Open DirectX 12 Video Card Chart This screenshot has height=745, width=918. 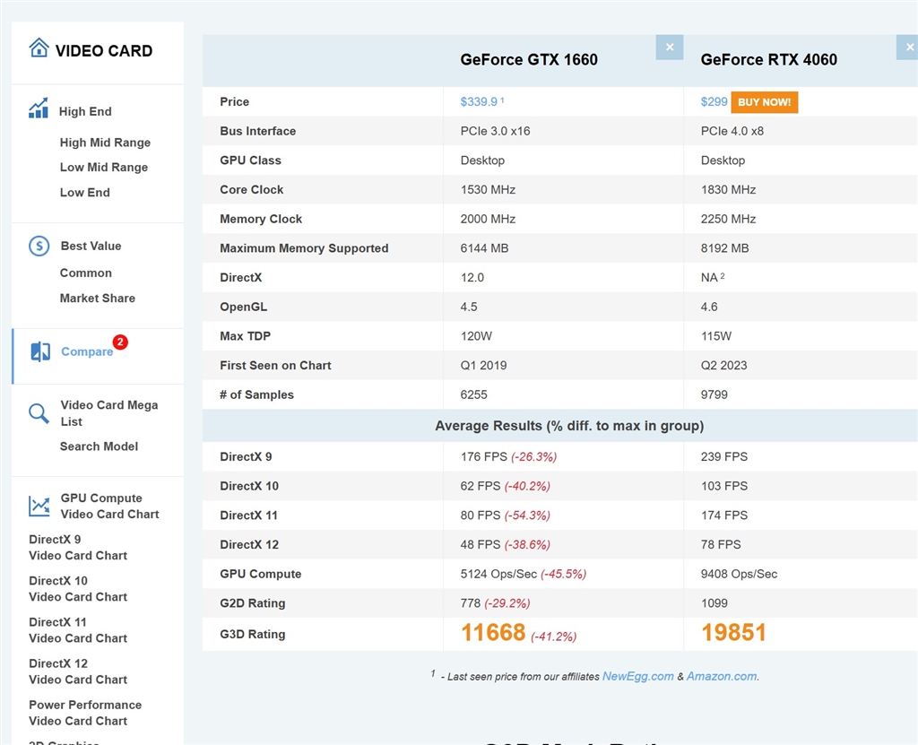(78, 671)
